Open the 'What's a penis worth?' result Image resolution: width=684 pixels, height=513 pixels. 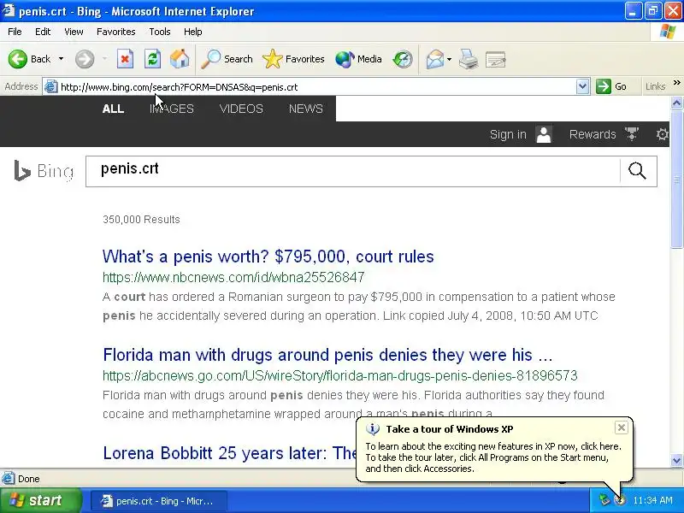pos(268,256)
